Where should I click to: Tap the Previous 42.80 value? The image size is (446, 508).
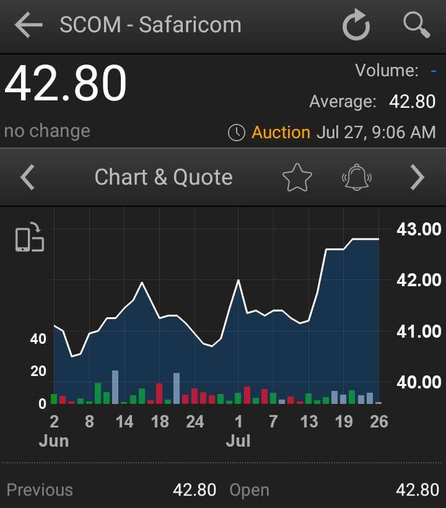[195, 490]
